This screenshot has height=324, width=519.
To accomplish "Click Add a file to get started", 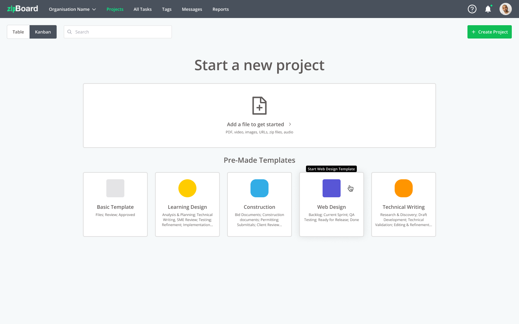I will (256, 124).
